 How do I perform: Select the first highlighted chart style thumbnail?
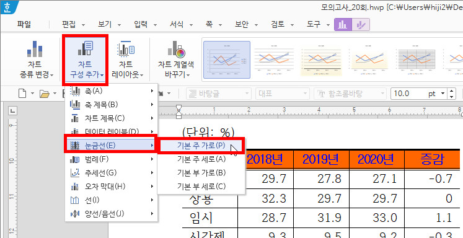tap(227, 60)
